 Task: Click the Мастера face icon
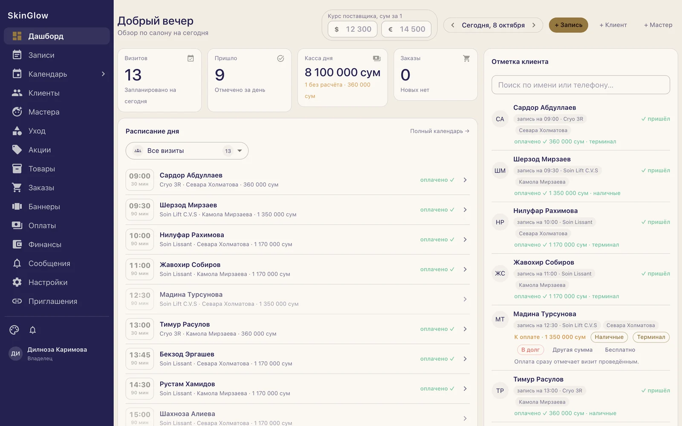point(17,112)
